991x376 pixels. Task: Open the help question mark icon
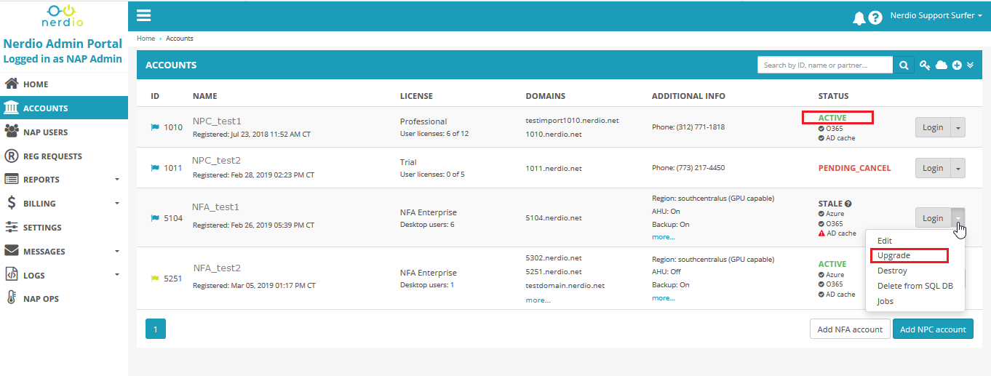pyautogui.click(x=875, y=17)
